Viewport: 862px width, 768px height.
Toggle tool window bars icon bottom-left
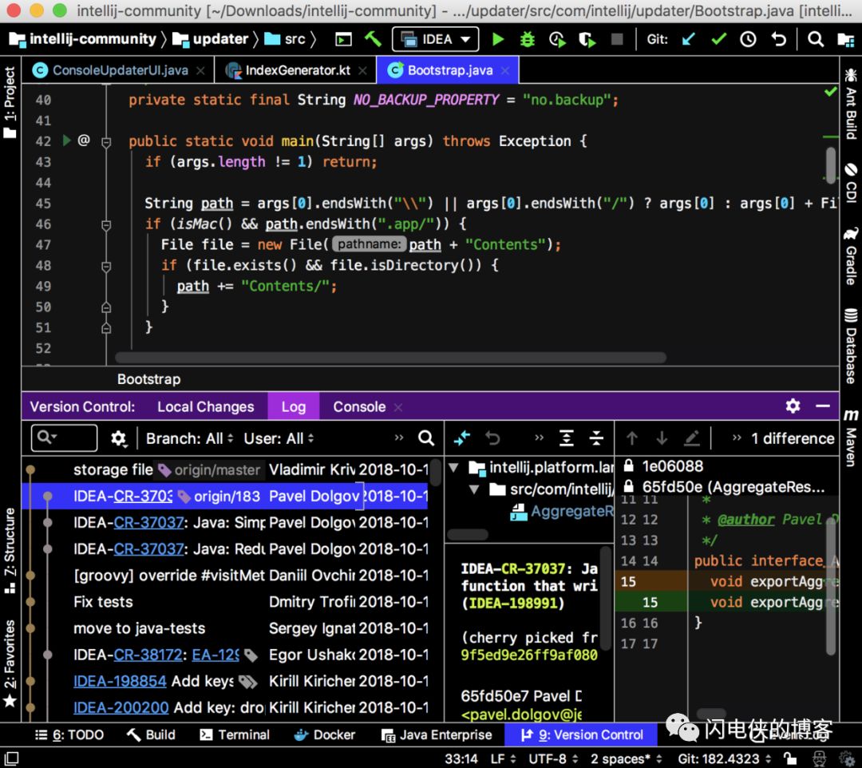(x=11, y=758)
